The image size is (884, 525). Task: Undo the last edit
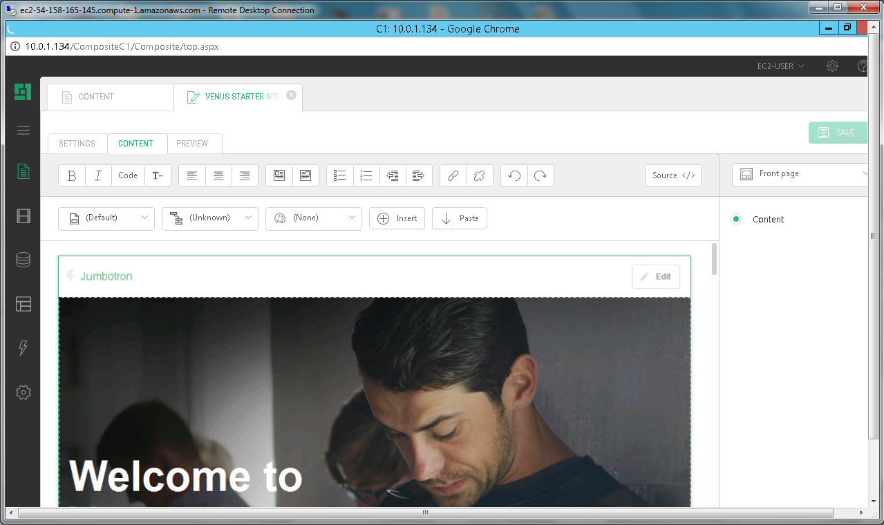click(x=514, y=175)
